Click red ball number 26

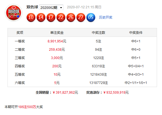point(71,17)
